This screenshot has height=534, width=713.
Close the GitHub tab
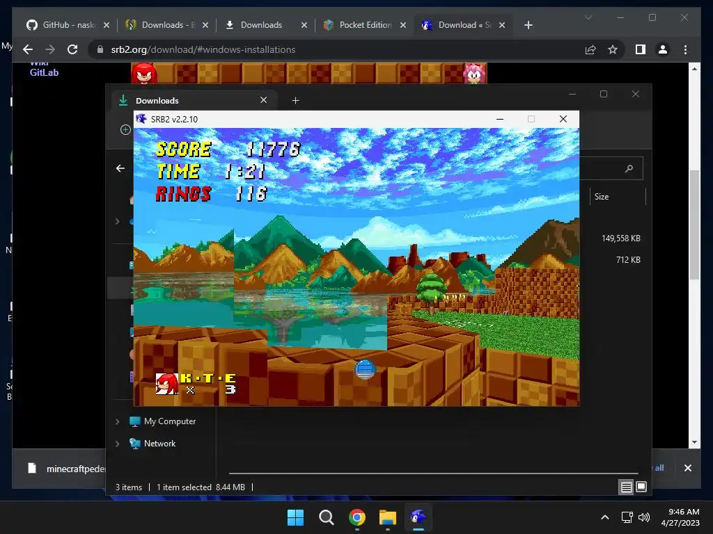pos(107,25)
